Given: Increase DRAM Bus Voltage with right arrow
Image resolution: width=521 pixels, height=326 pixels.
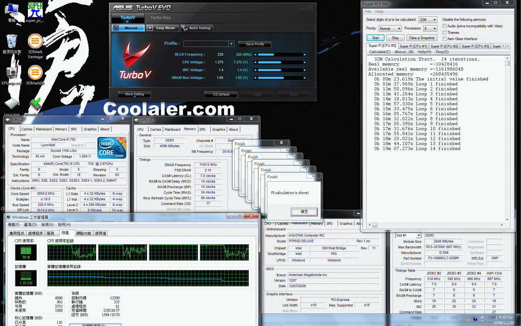Looking at the screenshot, I should point(305,78).
